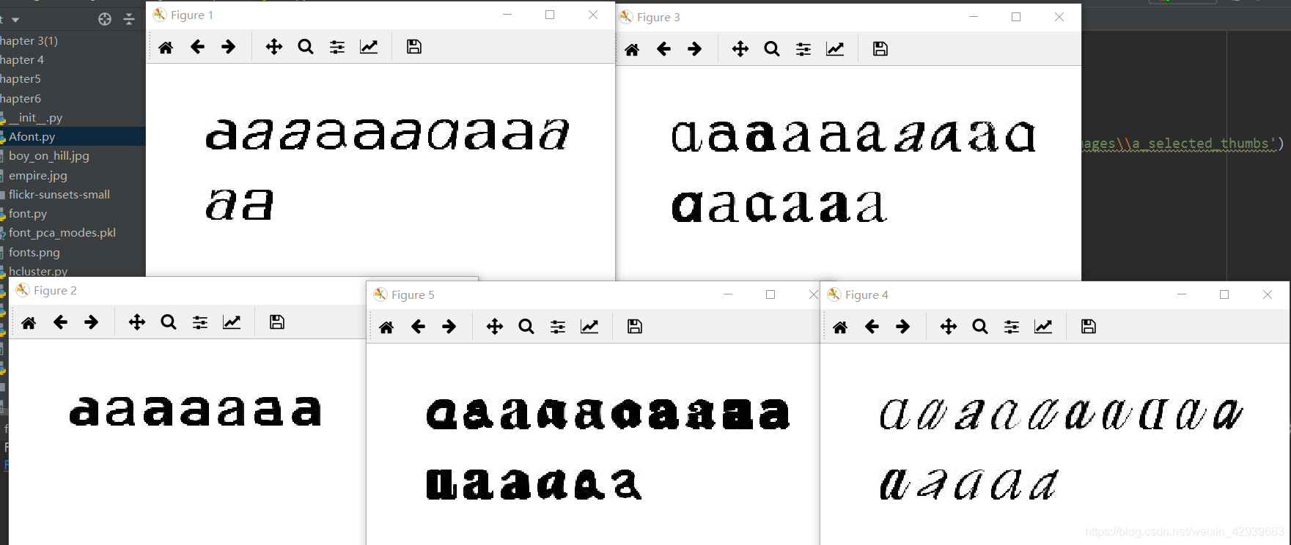This screenshot has width=1291, height=545.
Task: Configure subplots in Figure 5
Action: point(558,327)
